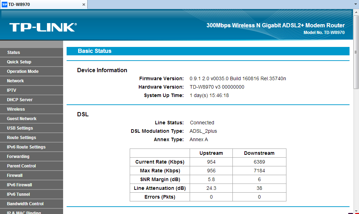Click downstream current rate 6389

259,162
